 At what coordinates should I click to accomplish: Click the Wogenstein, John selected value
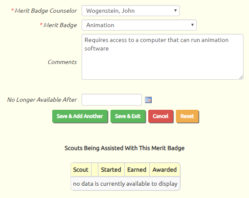(x=110, y=11)
